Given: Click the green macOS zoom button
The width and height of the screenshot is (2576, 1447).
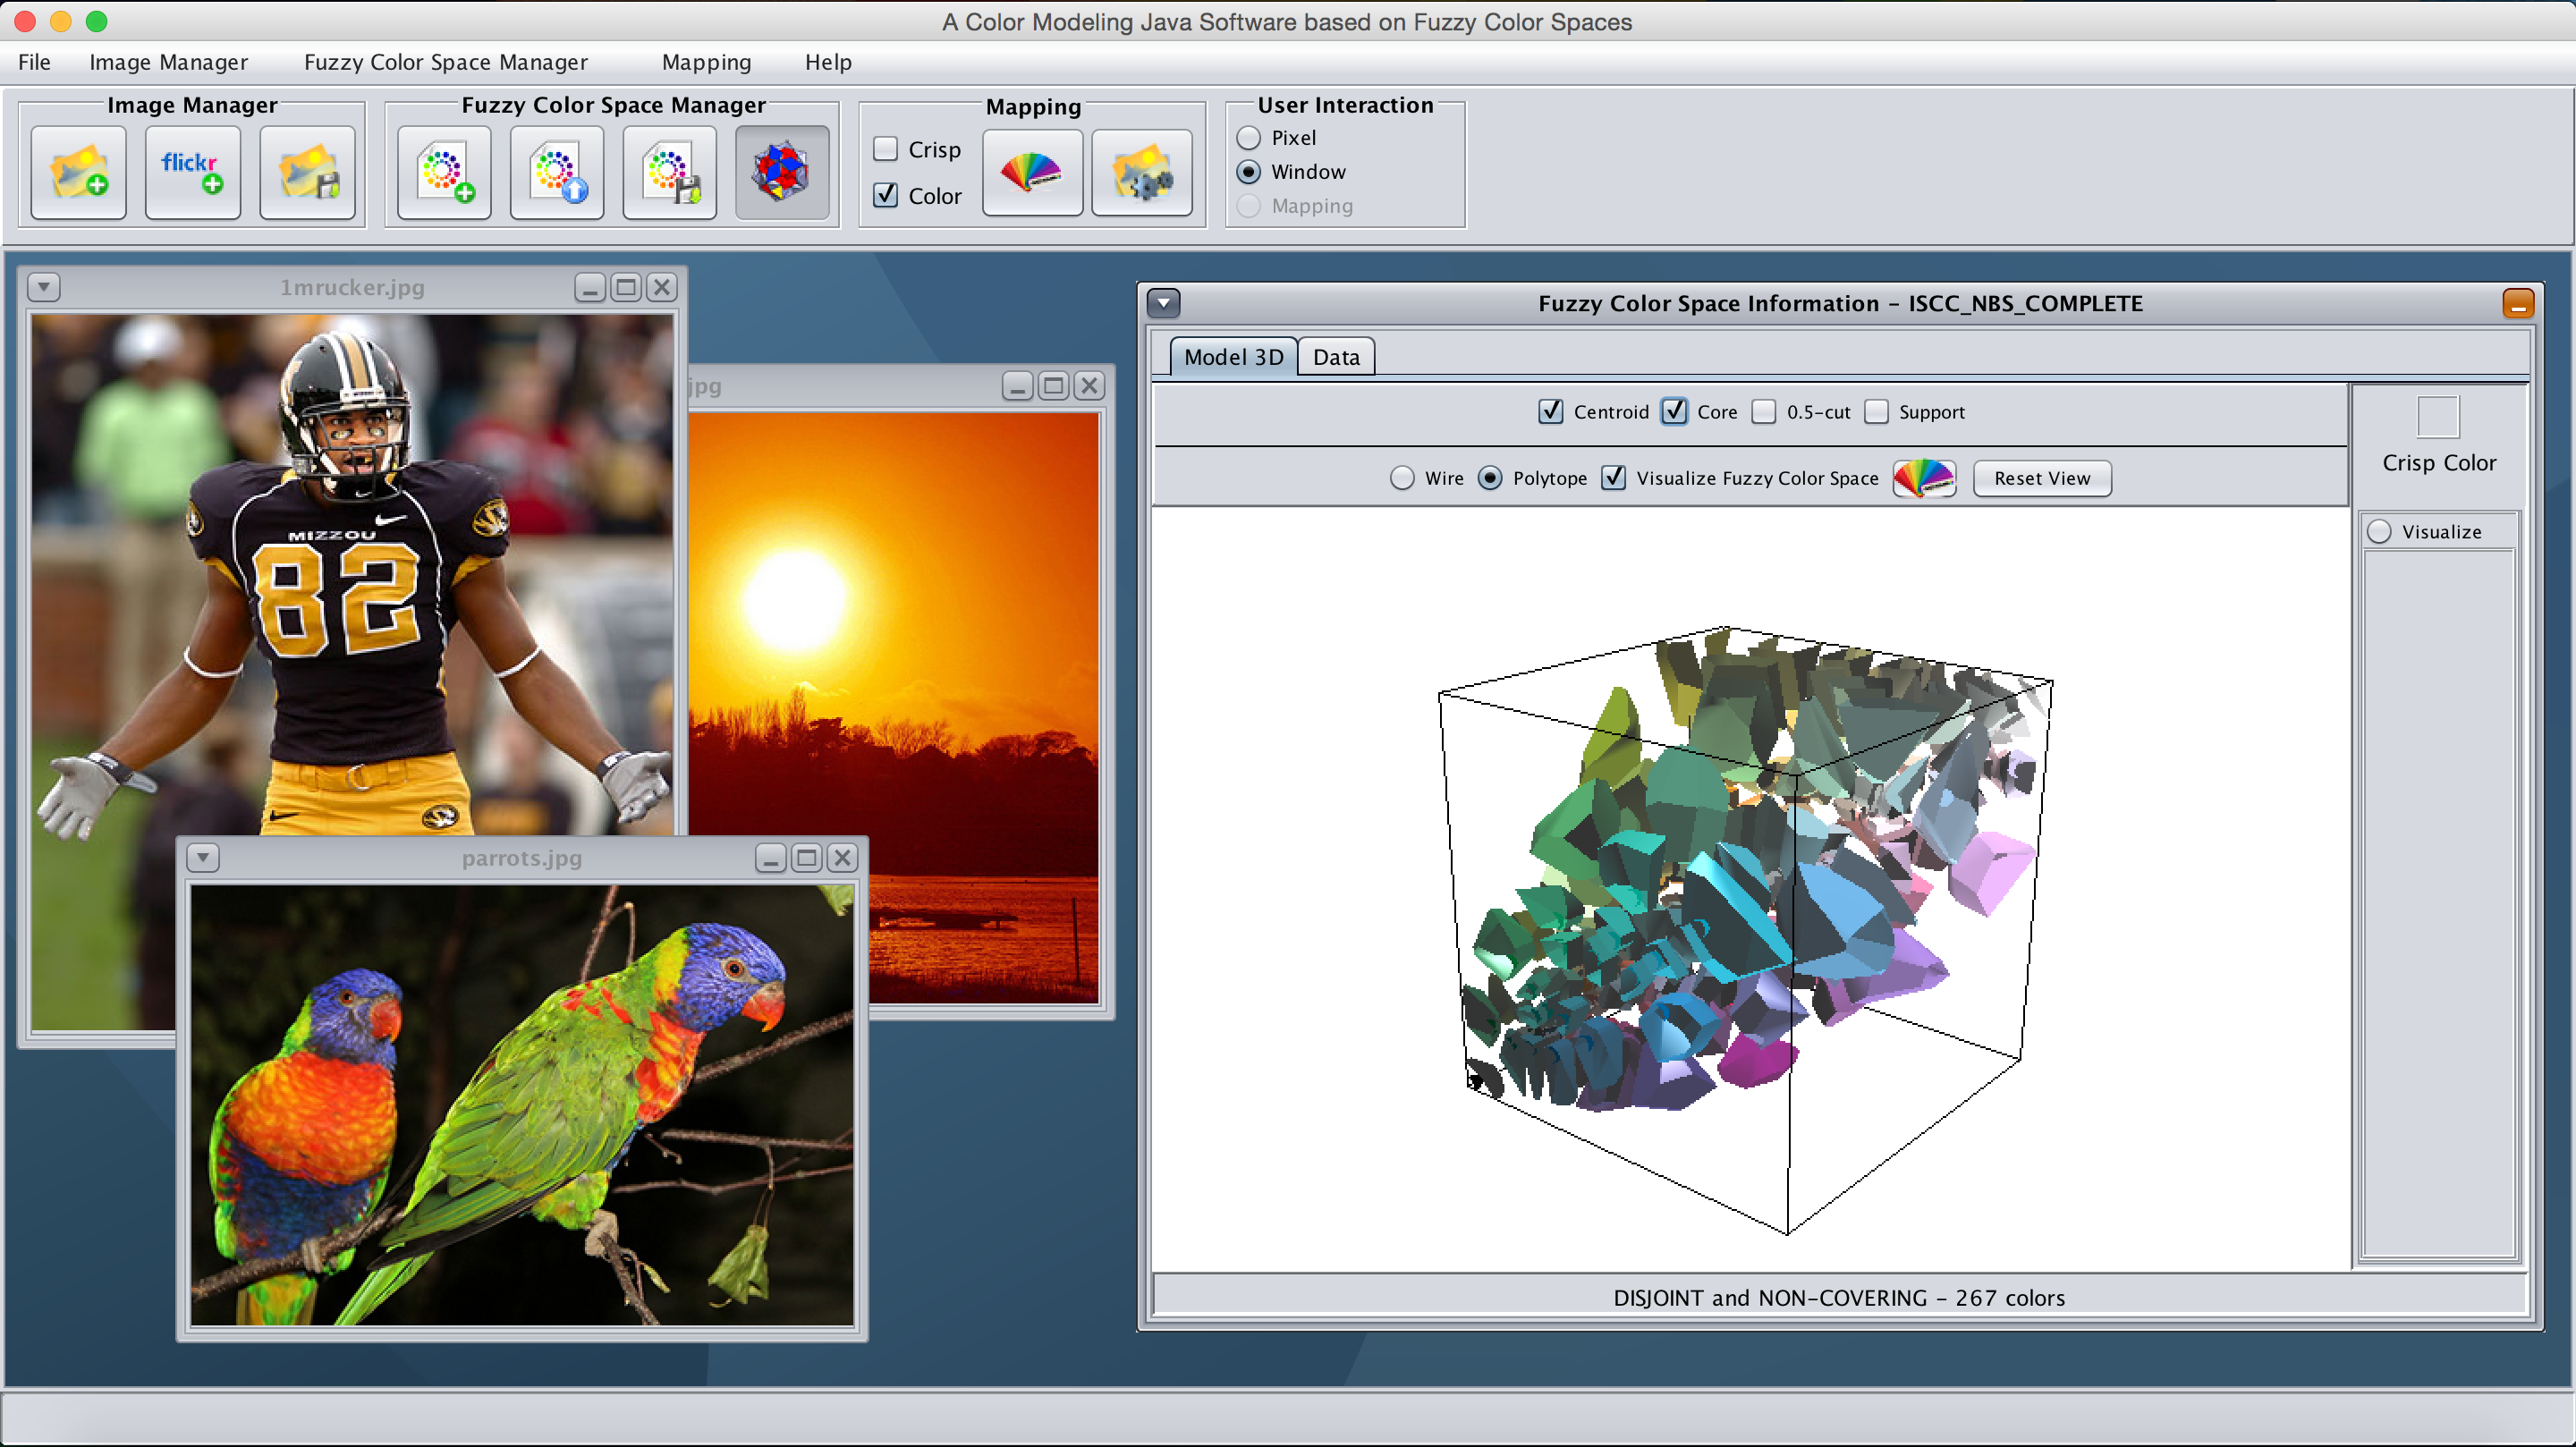Looking at the screenshot, I should click(97, 21).
